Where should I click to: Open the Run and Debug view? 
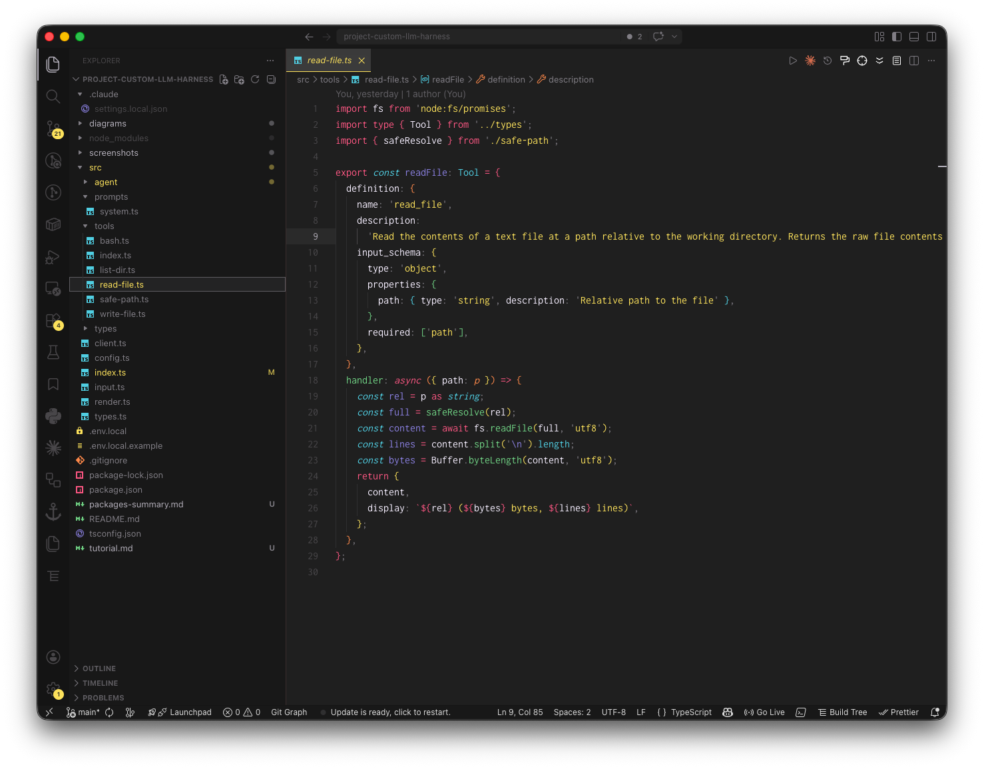(x=53, y=257)
